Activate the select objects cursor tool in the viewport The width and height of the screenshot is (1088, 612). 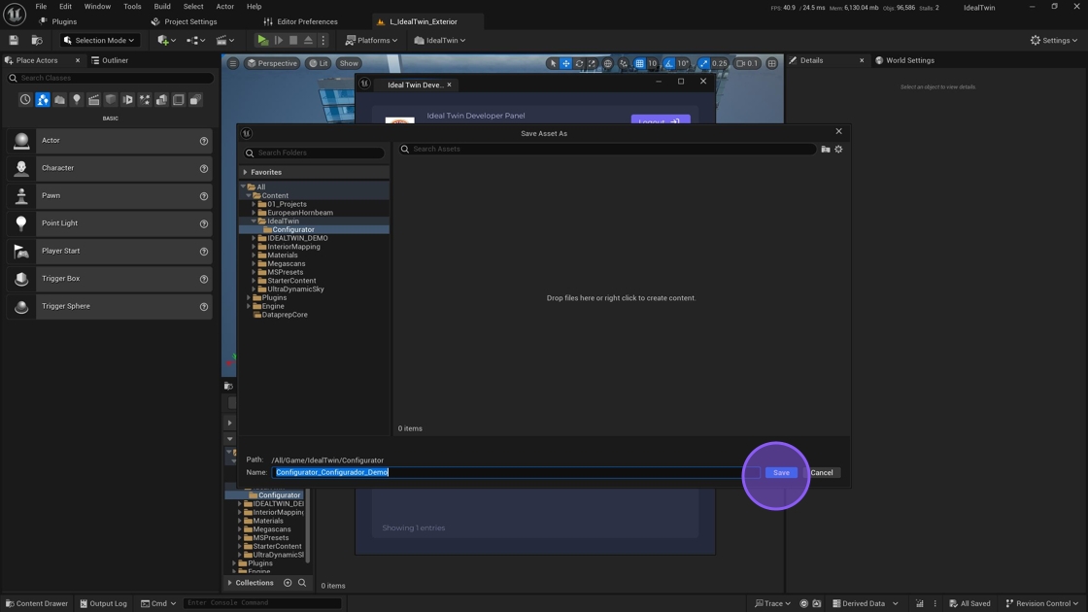coord(553,63)
